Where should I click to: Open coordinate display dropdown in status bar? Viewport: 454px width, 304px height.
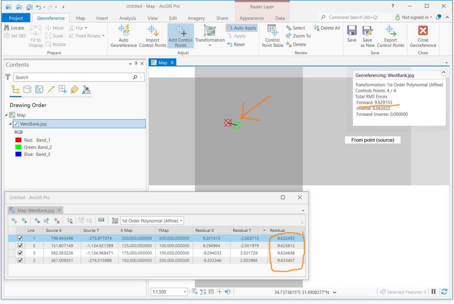coord(335,293)
